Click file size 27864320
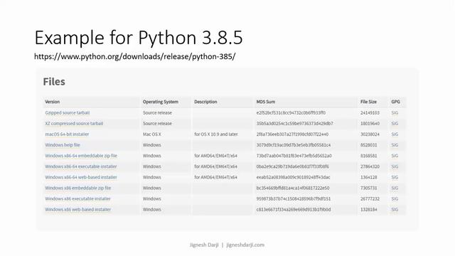 pos(370,166)
